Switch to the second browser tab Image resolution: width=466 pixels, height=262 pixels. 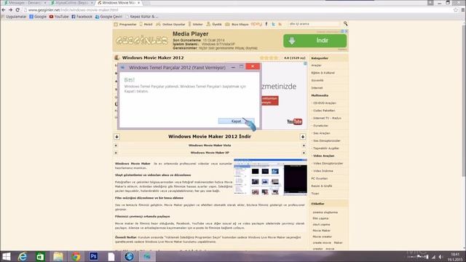[x=71, y=3]
